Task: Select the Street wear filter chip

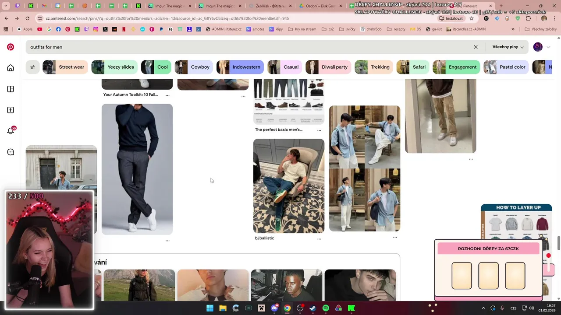Action: 65,67
